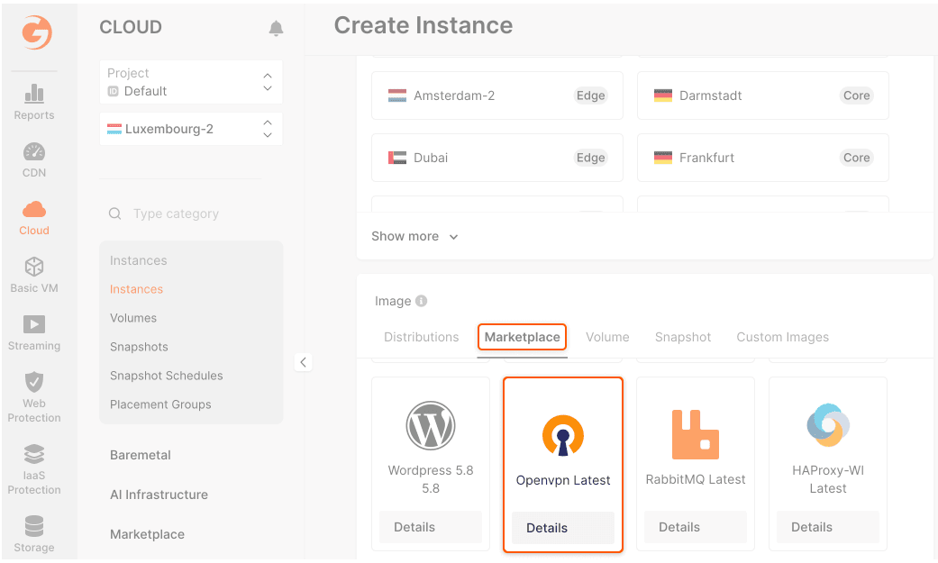
Task: Select the Amsterdam-2 region option
Action: tap(496, 95)
